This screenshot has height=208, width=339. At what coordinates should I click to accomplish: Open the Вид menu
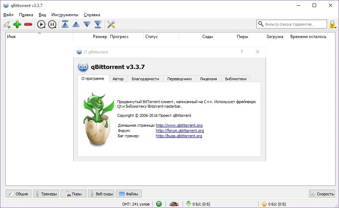click(x=42, y=15)
